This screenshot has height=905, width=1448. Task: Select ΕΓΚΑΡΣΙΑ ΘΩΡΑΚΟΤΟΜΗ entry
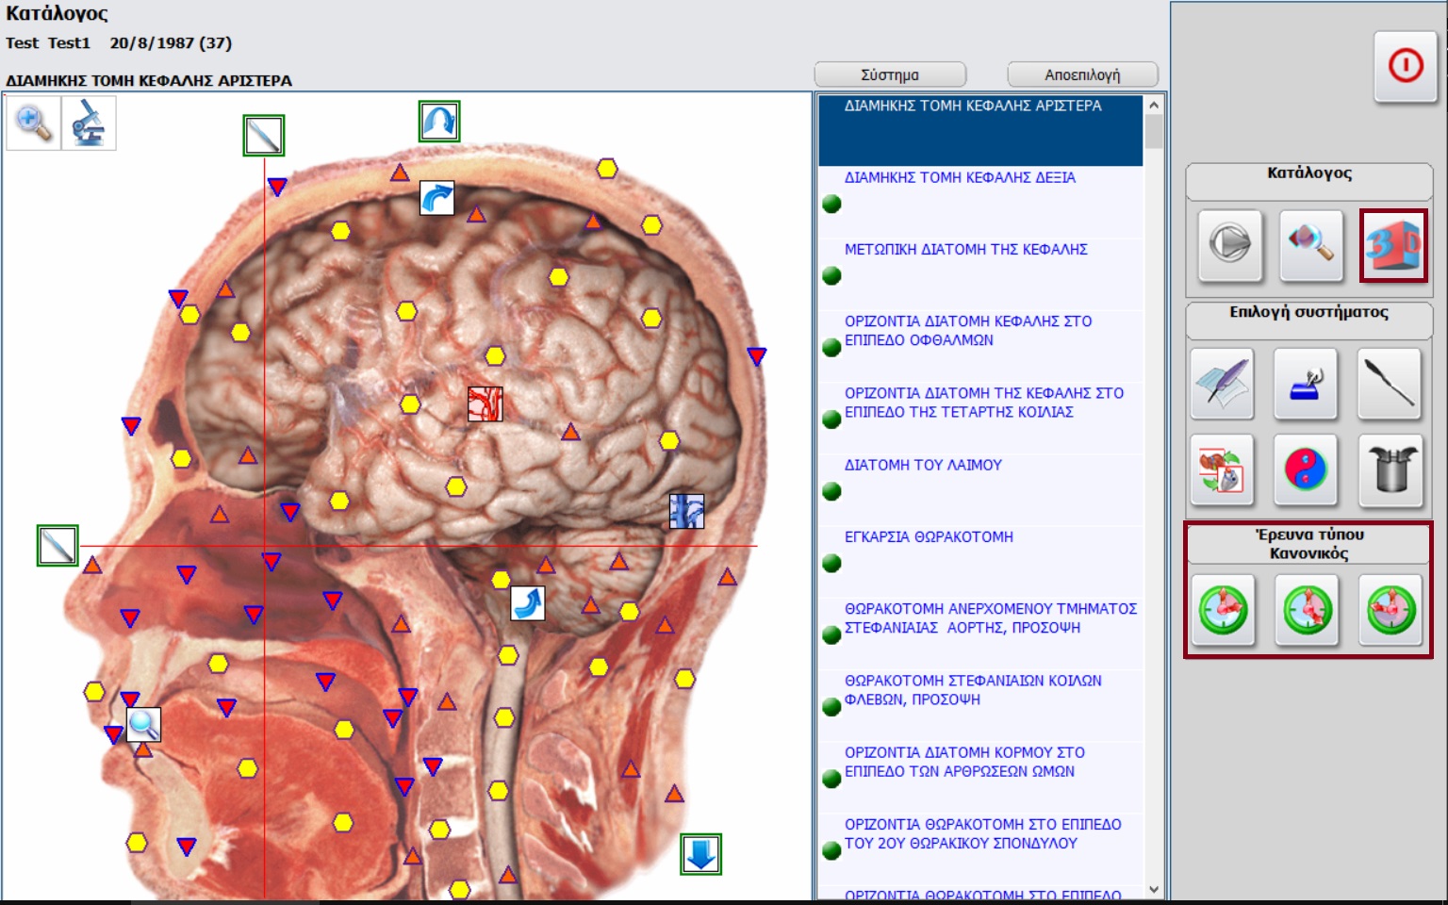tap(980, 561)
